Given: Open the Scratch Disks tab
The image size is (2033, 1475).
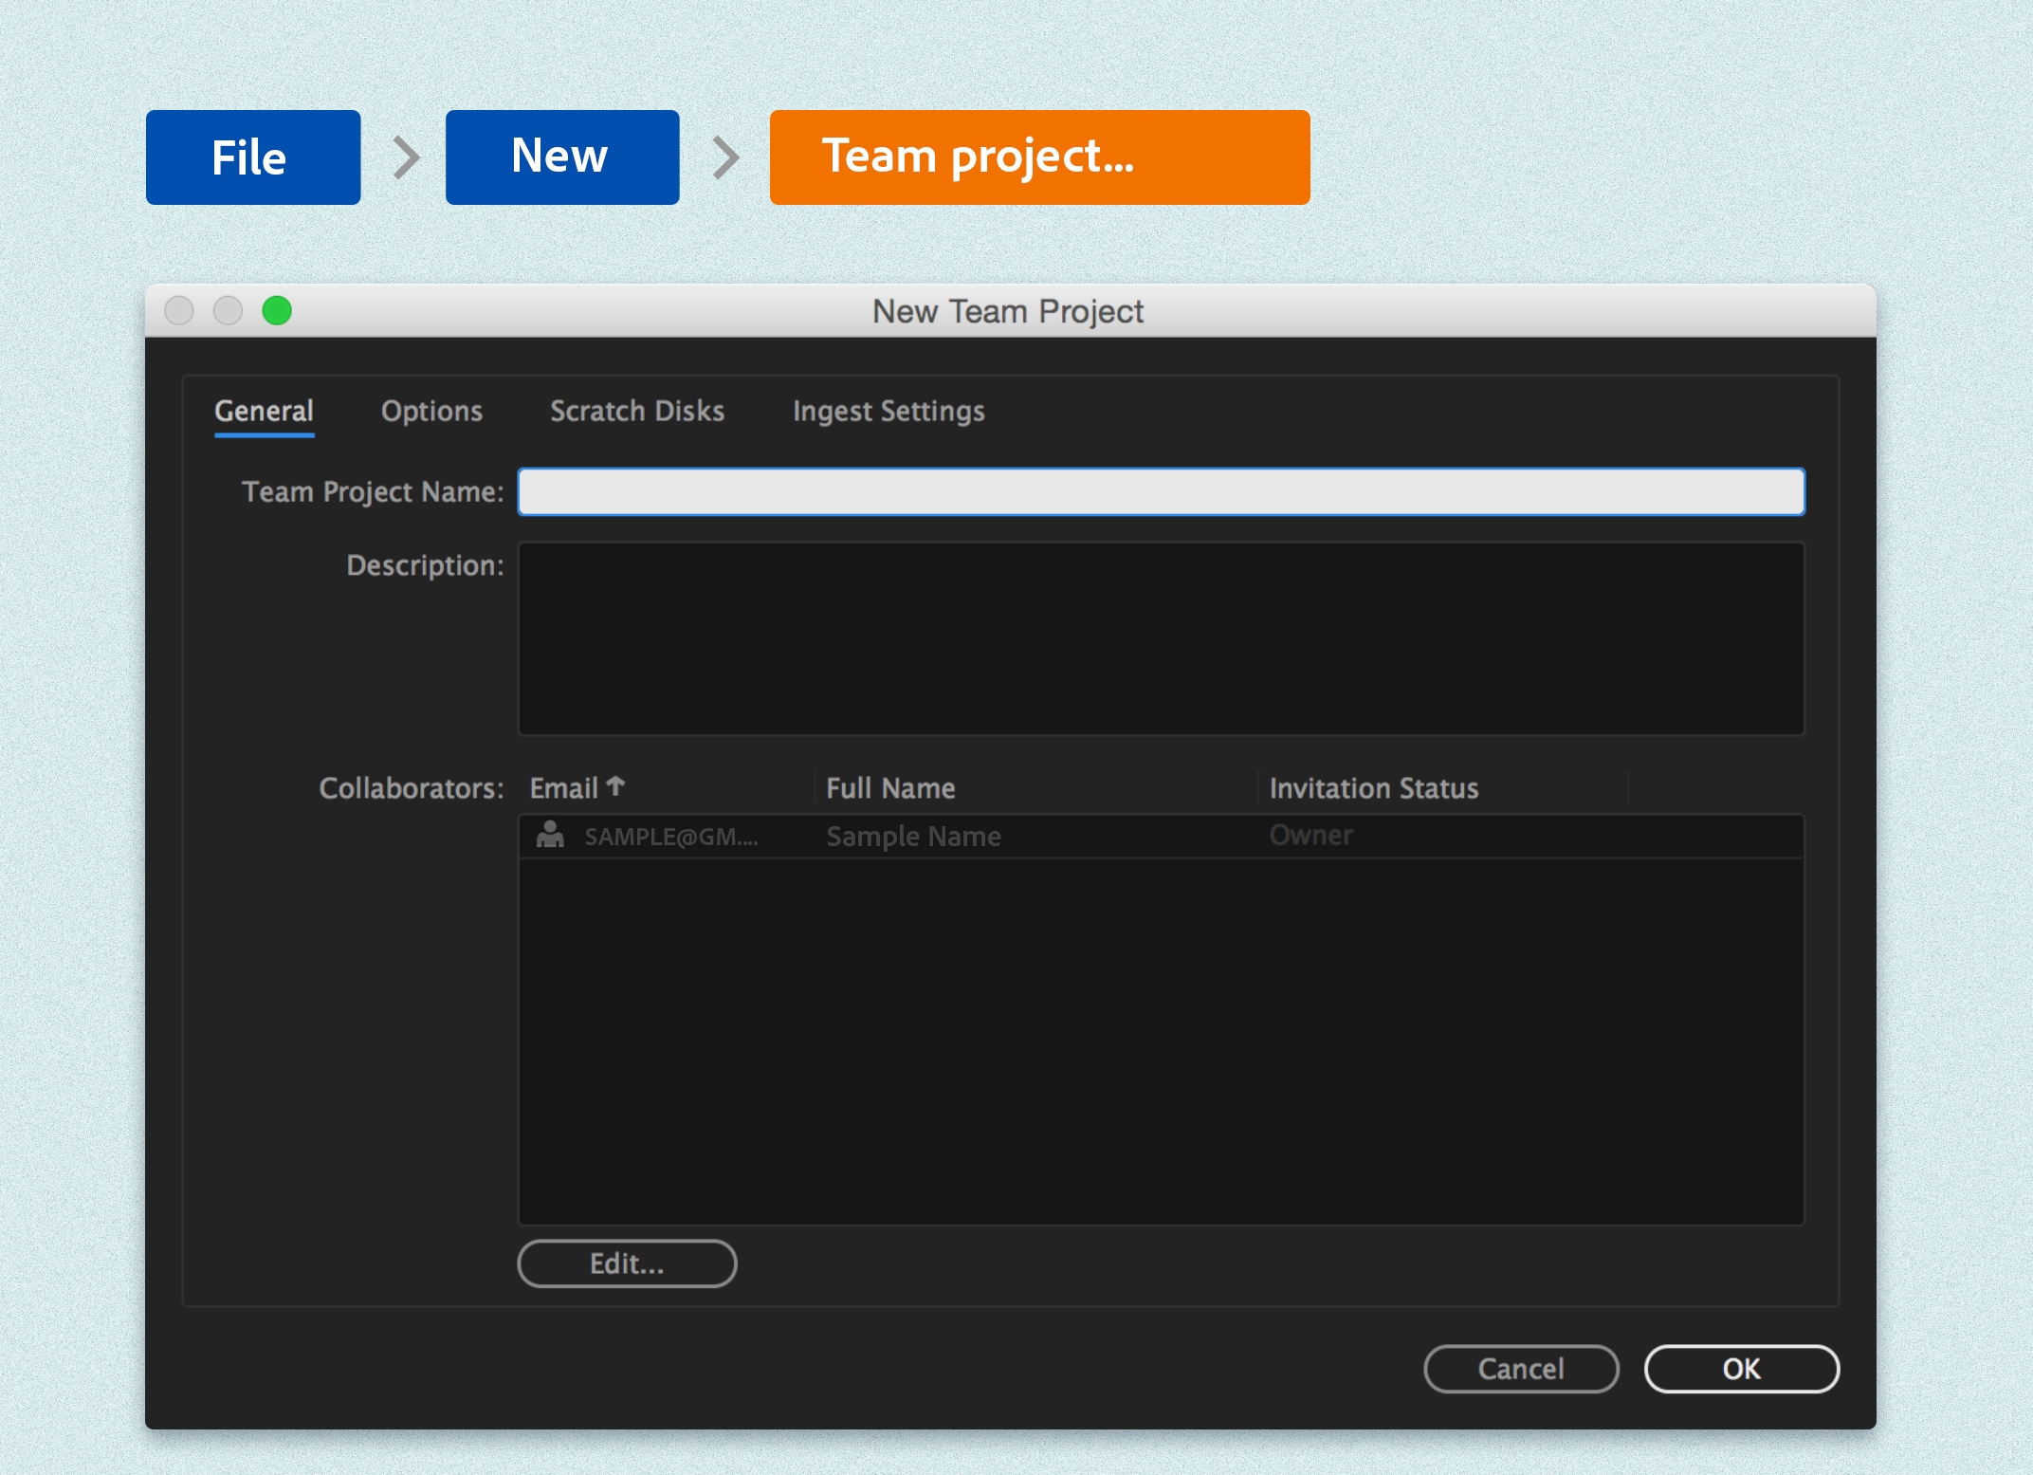Looking at the screenshot, I should click(x=636, y=412).
